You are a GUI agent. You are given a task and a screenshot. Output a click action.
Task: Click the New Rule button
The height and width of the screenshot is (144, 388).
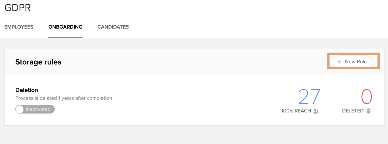353,62
